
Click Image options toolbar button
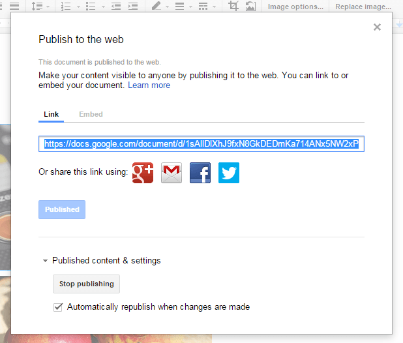point(295,7)
